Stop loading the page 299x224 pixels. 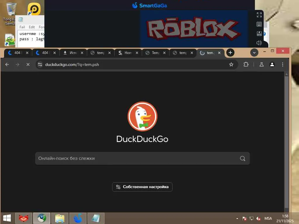[28, 64]
